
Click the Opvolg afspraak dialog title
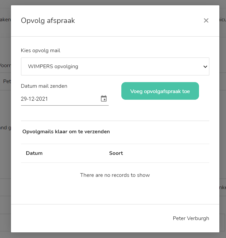pos(48,21)
